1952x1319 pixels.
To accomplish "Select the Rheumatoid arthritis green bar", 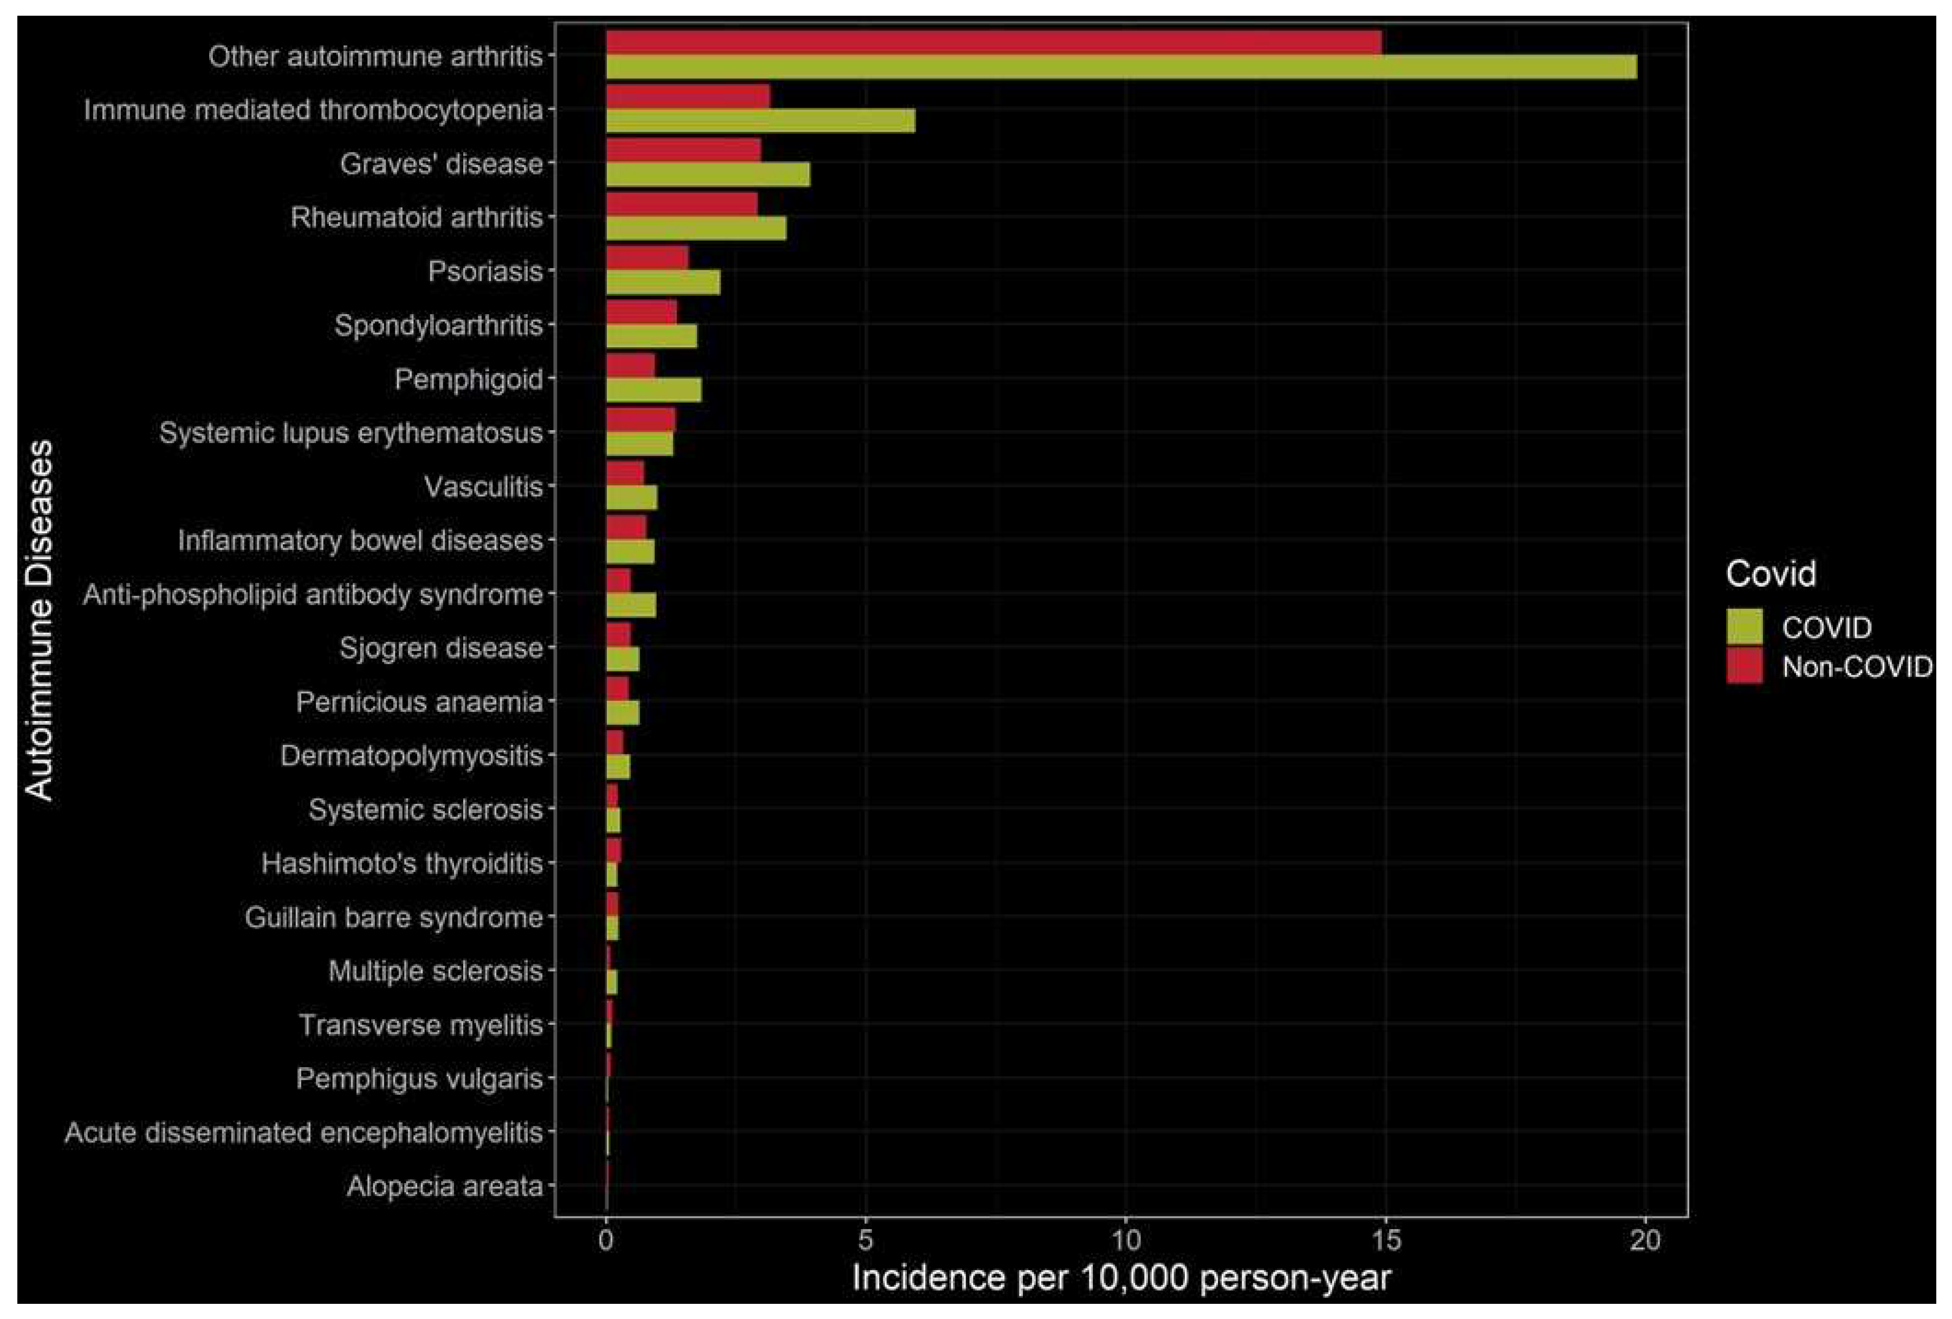I will click(x=696, y=229).
